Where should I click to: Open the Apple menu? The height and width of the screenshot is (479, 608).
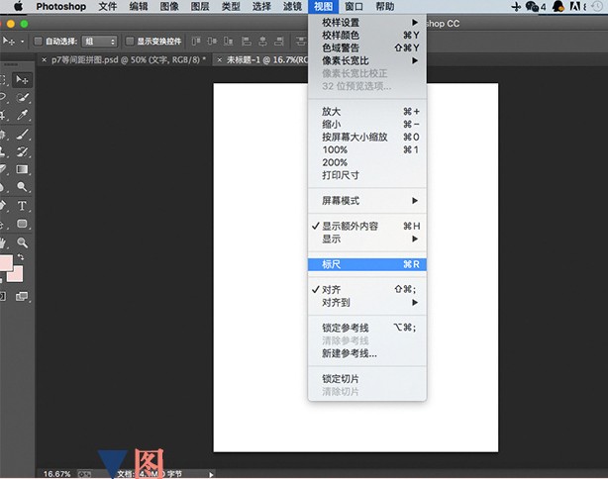click(x=18, y=6)
